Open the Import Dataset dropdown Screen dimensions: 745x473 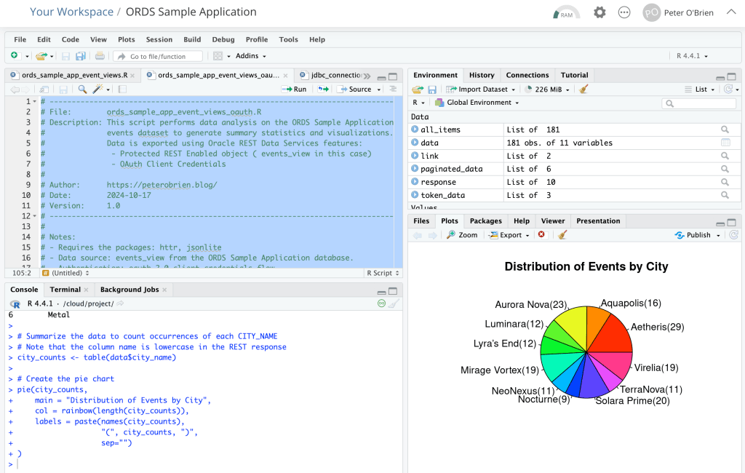click(x=481, y=90)
